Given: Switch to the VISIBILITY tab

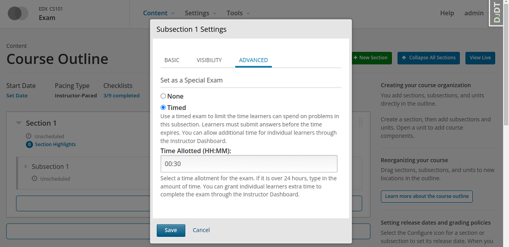Looking at the screenshot, I should pos(209,60).
